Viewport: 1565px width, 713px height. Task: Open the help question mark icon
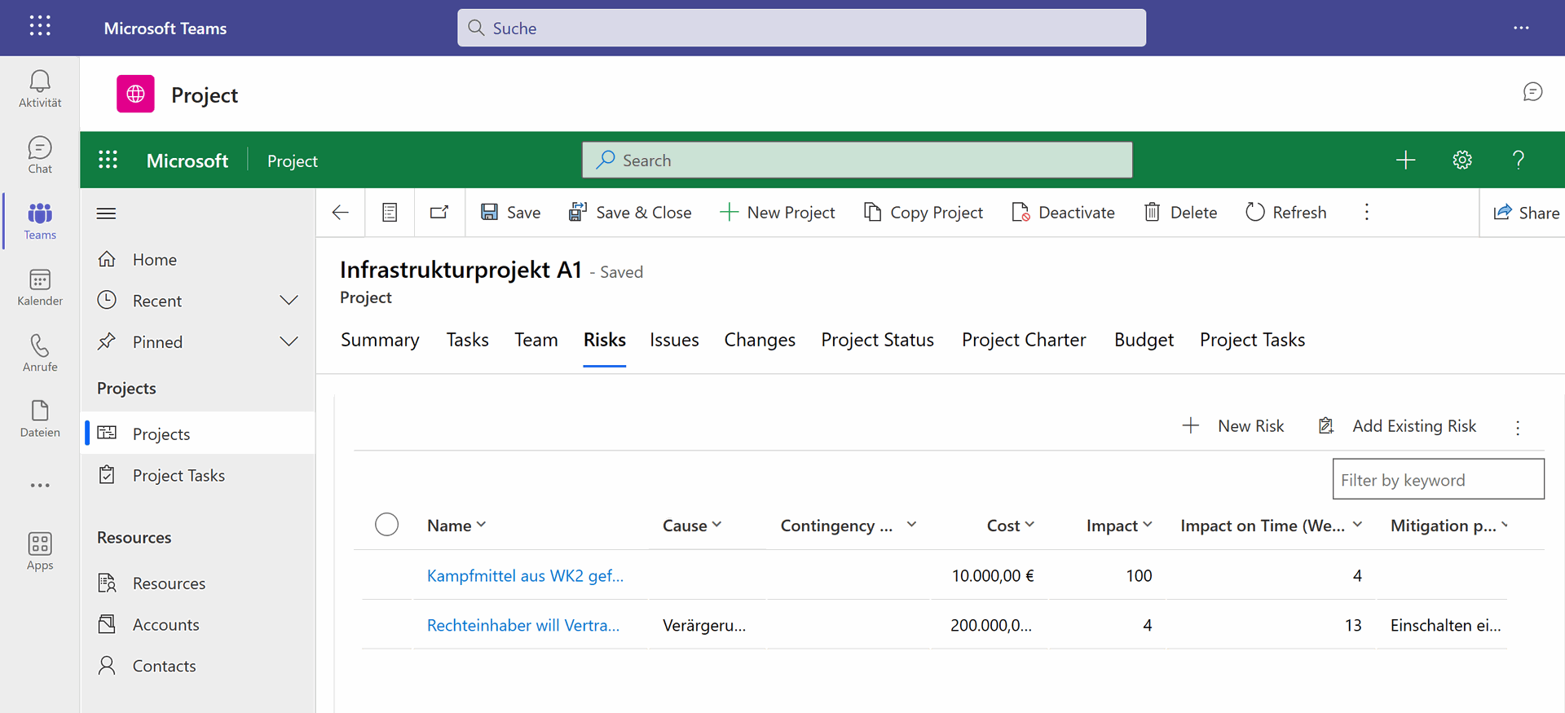click(x=1518, y=161)
